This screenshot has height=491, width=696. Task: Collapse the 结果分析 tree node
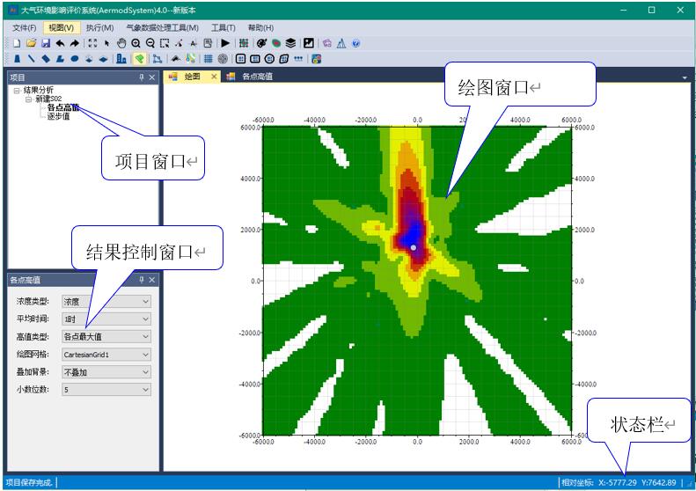click(16, 90)
